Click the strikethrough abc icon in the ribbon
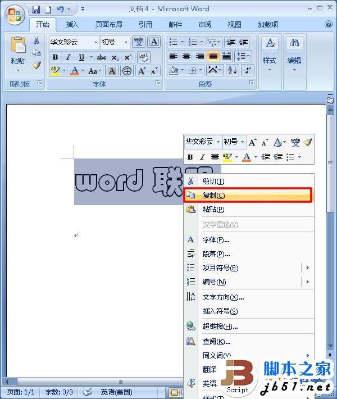This screenshot has height=399, width=337. point(101,57)
